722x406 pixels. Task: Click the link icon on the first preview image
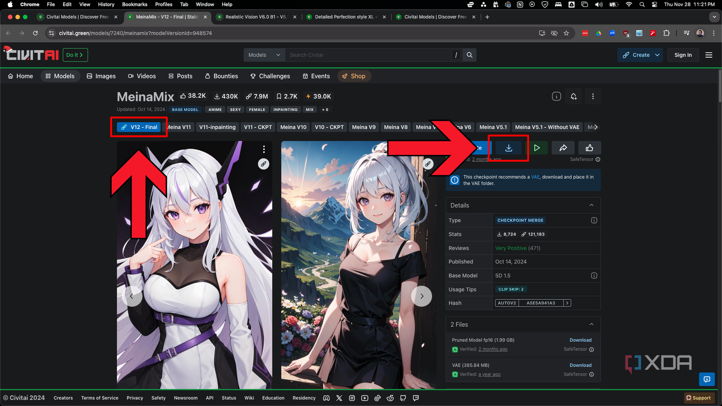[x=263, y=164]
